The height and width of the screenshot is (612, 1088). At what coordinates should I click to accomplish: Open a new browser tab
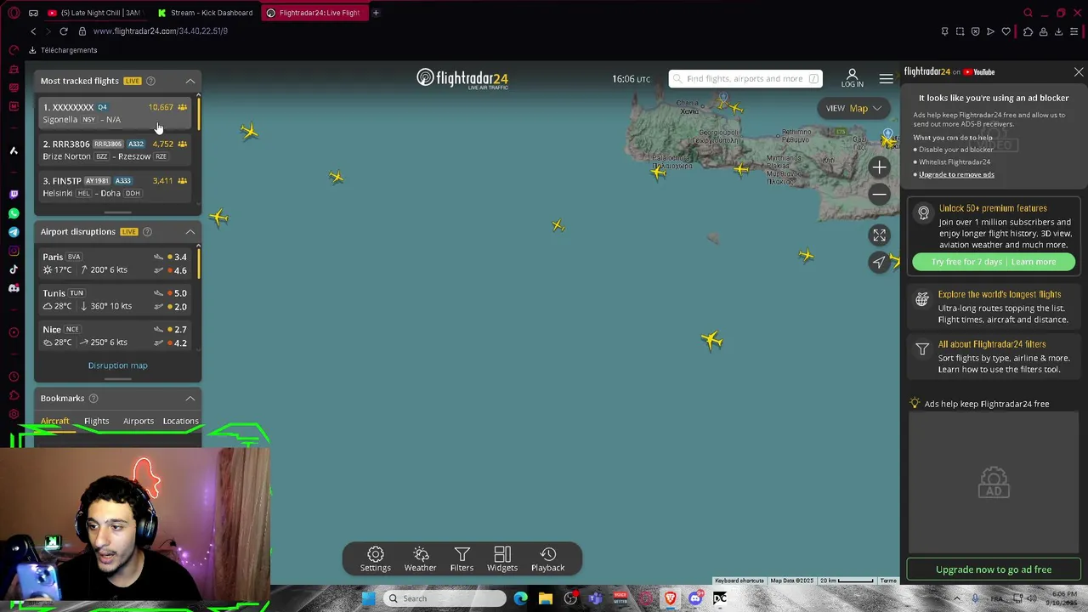point(376,13)
